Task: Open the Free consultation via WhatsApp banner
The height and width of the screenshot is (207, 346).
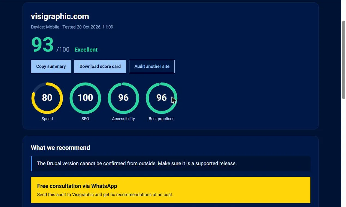Action: [x=171, y=190]
